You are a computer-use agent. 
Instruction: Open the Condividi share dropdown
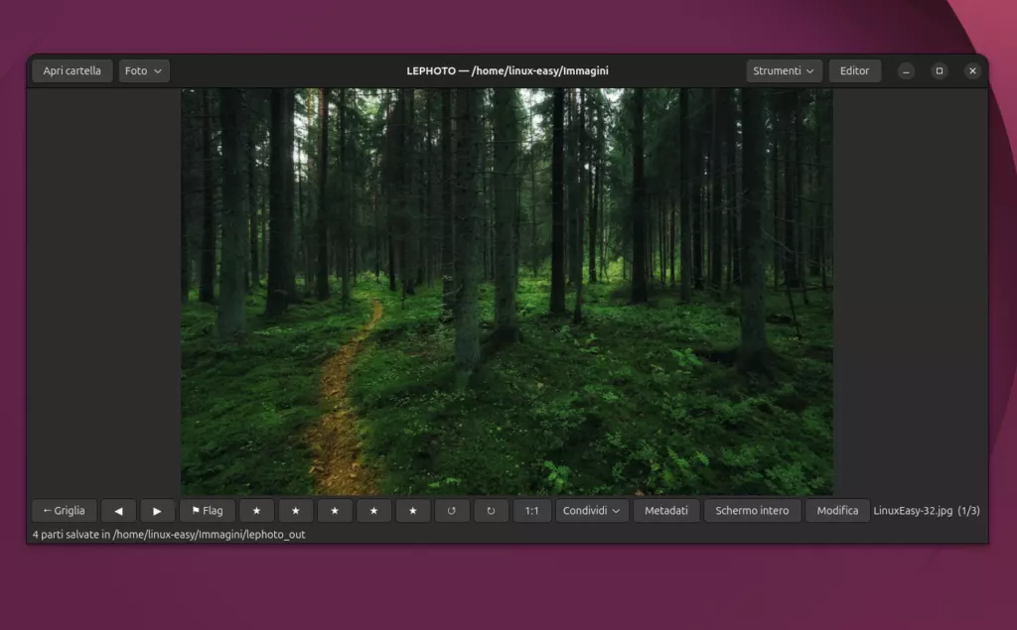[592, 511]
